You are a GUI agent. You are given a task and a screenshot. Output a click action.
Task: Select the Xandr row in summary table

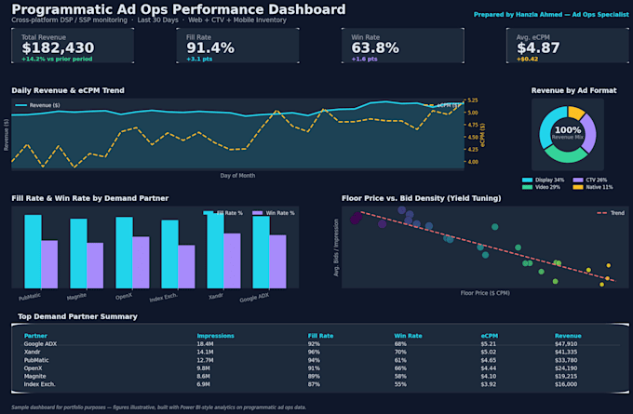(321, 352)
